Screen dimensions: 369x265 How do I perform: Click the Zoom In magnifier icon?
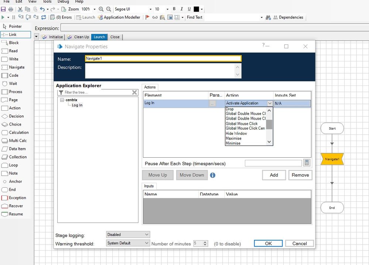[101, 9]
